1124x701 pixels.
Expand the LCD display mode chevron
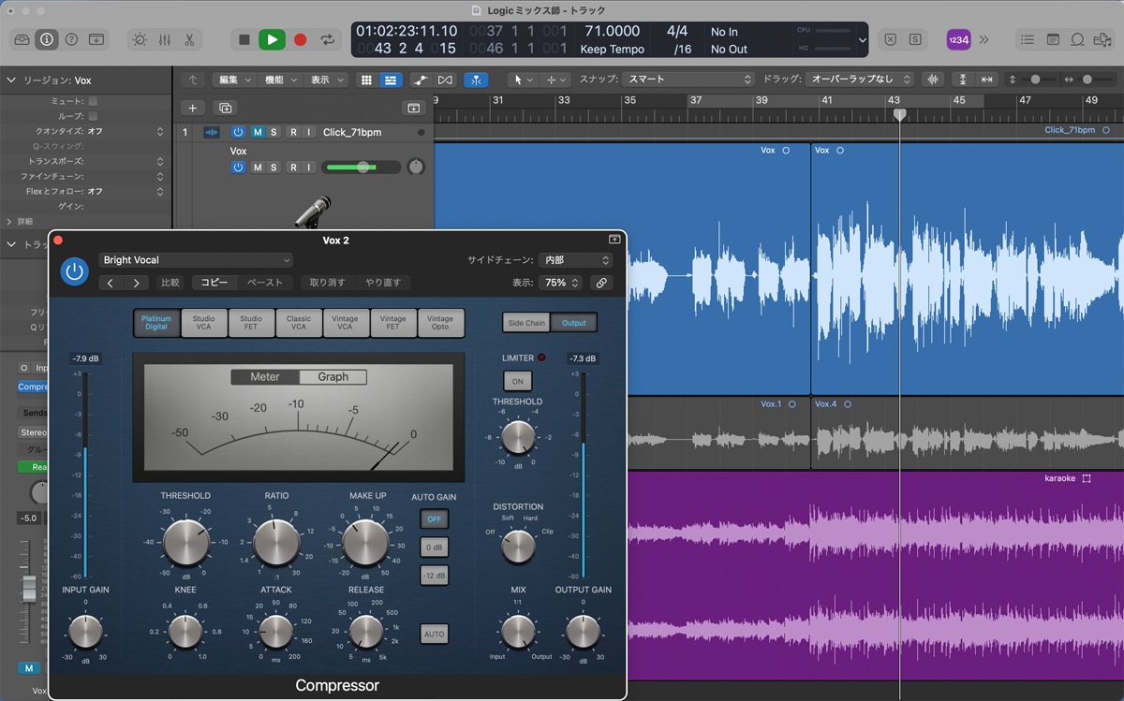pos(863,40)
